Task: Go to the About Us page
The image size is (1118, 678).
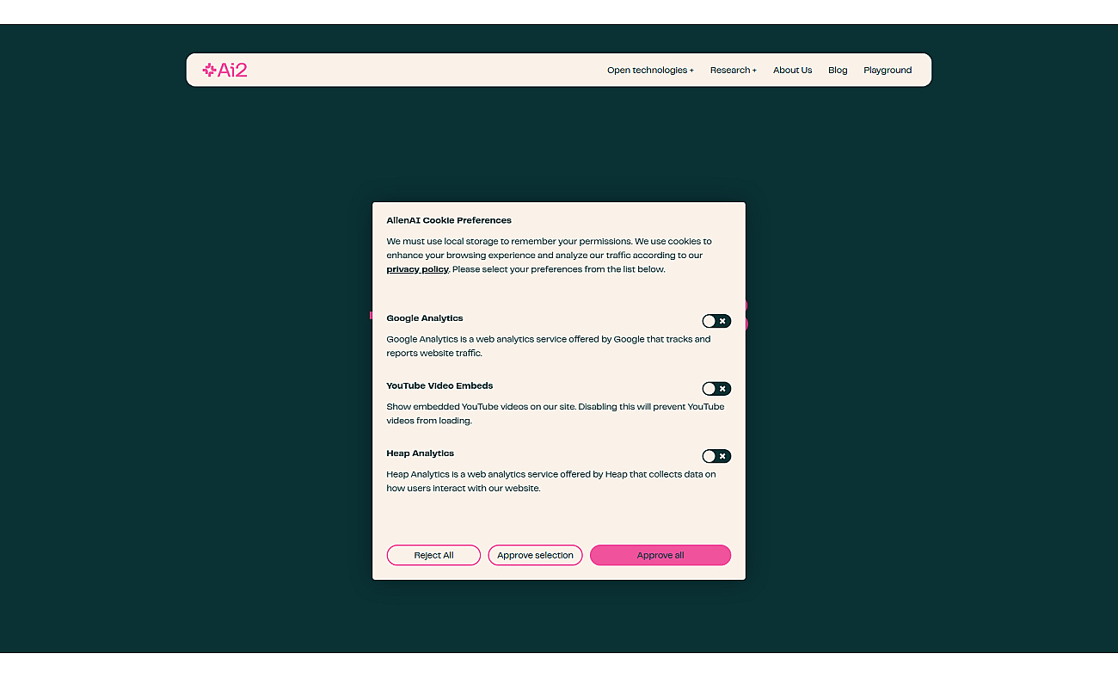Action: [792, 71]
